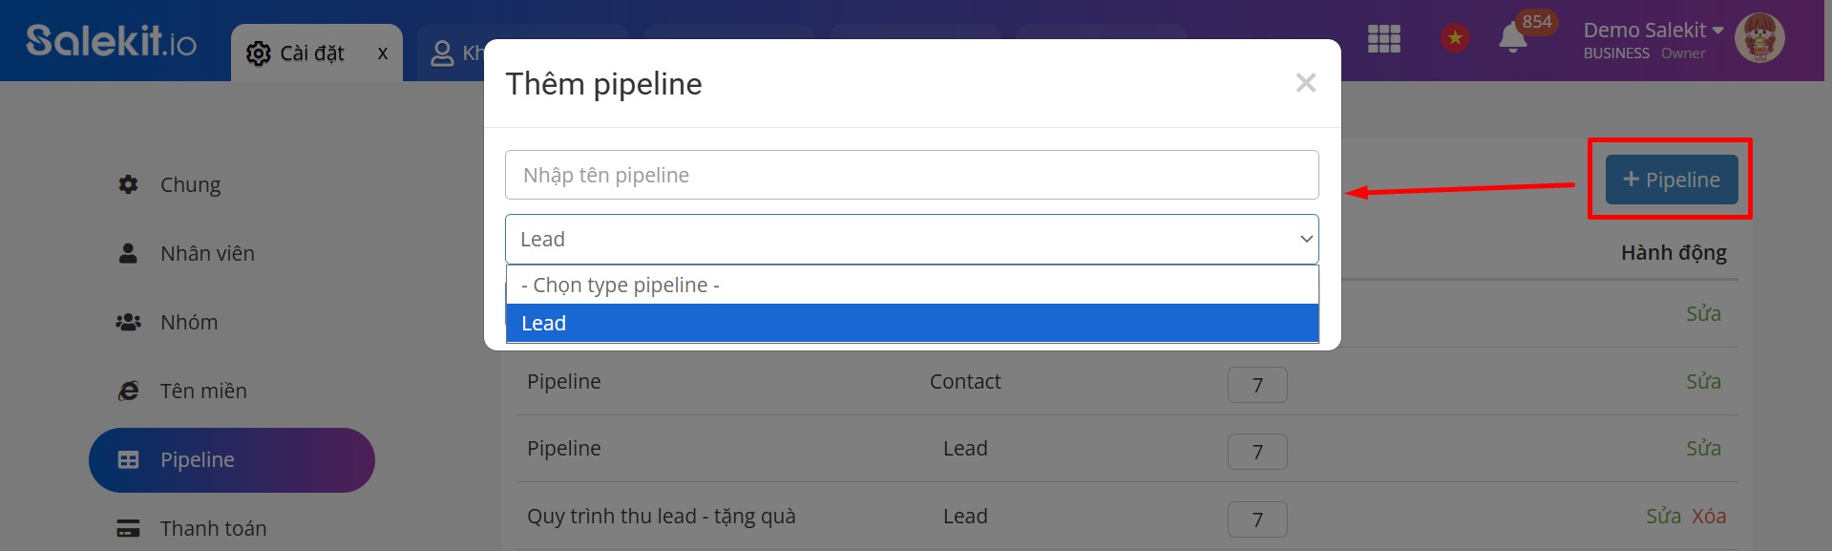Select the Nhân viên person icon in sidebar

(128, 252)
